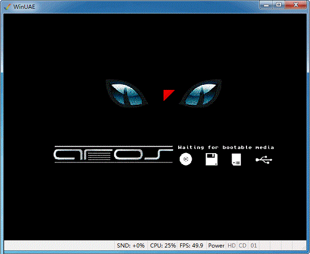Click the SND volume status field
This screenshot has width=310, height=254.
pyautogui.click(x=131, y=246)
